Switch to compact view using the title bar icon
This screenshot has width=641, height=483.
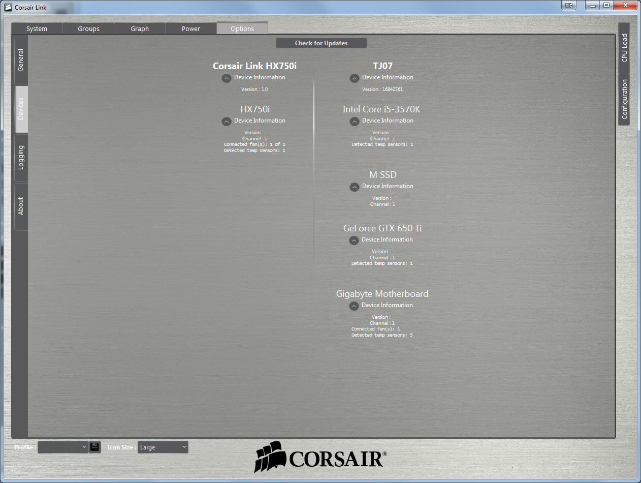point(569,6)
